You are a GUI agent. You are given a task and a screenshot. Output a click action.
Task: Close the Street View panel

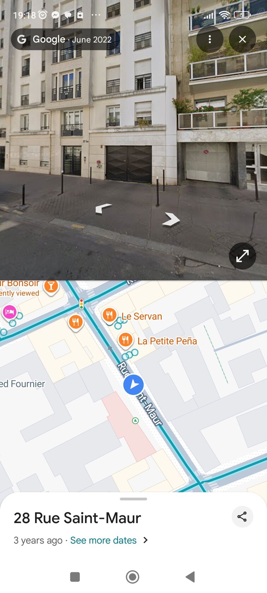(242, 39)
